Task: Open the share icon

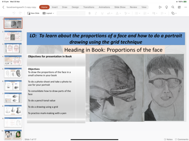Action: [x=179, y=7]
